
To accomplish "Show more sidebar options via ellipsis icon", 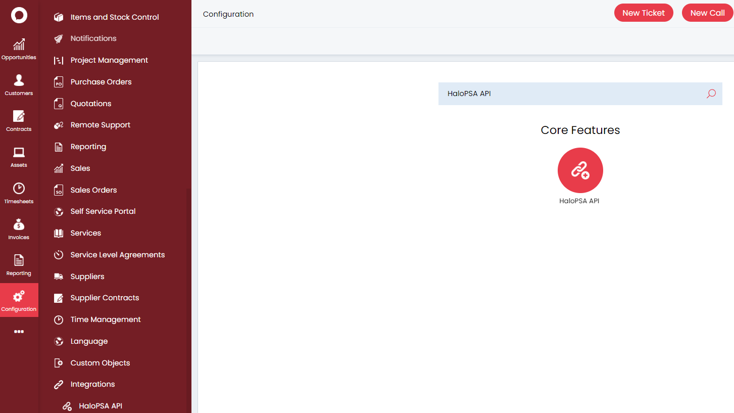I will [19, 331].
